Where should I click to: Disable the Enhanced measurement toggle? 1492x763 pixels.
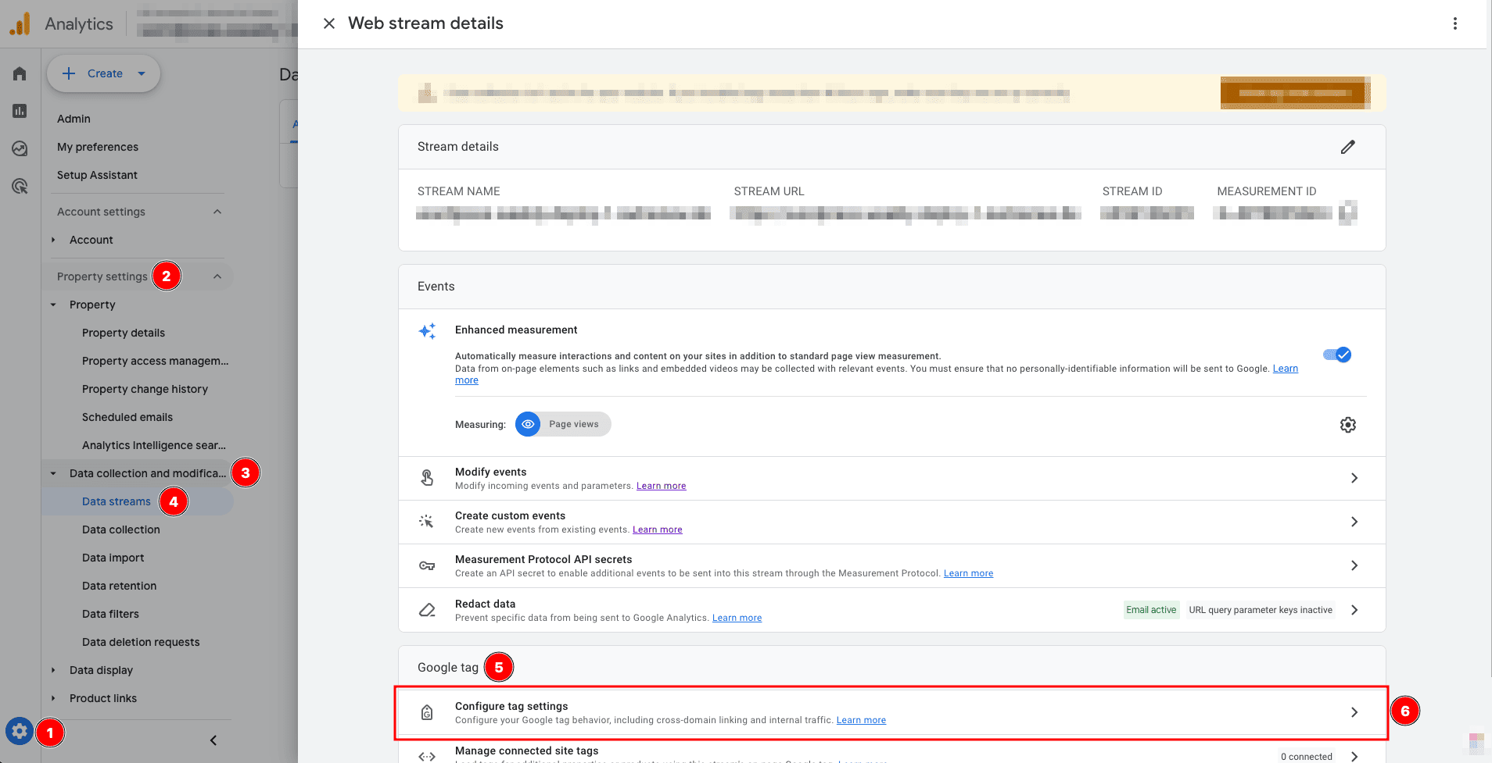click(x=1337, y=355)
